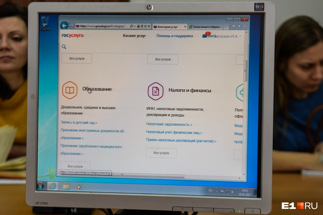The width and height of the screenshot is (323, 215).
Task: Click the EN language indicator in the tray
Action: coord(210,191)
